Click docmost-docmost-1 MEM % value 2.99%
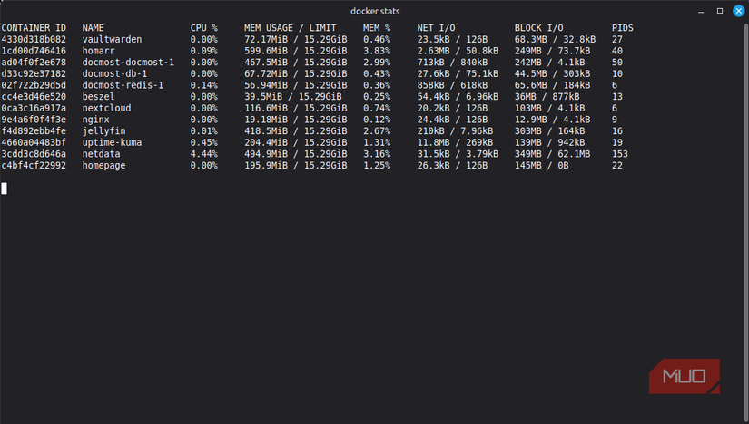This screenshot has width=749, height=424. 377,62
